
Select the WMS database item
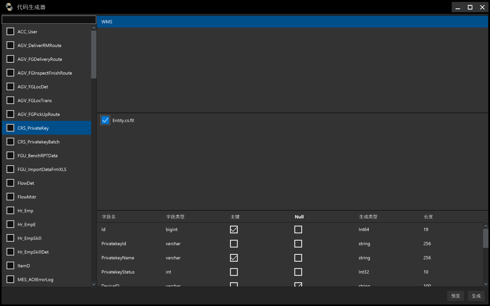(292, 22)
